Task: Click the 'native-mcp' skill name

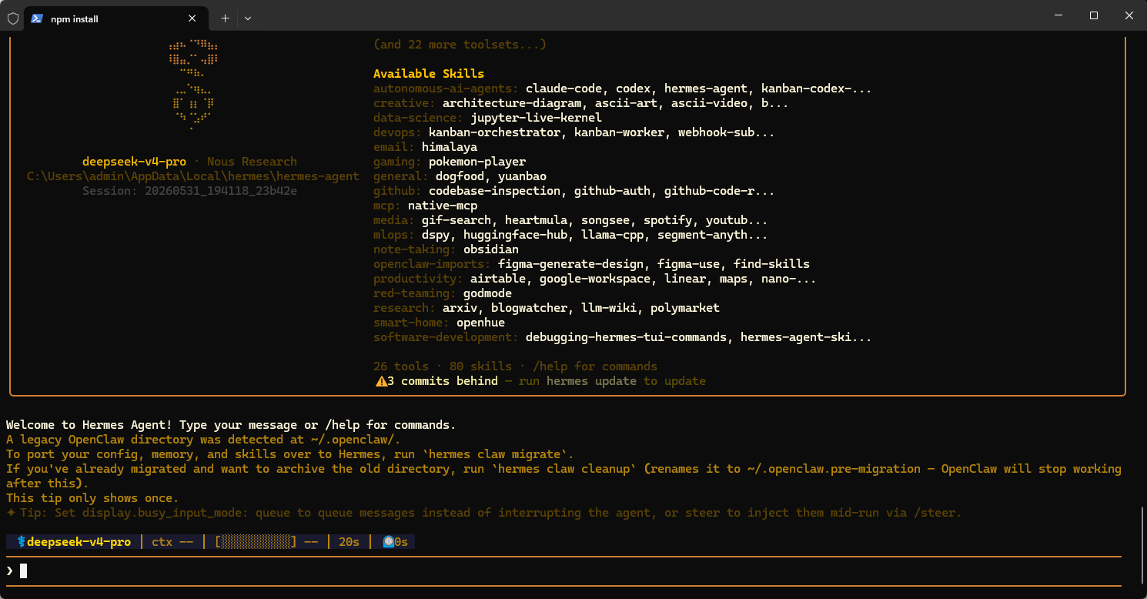Action: pyautogui.click(x=443, y=206)
